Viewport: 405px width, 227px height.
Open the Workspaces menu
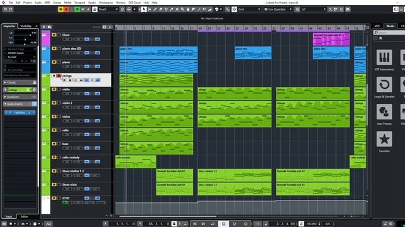(106, 3)
